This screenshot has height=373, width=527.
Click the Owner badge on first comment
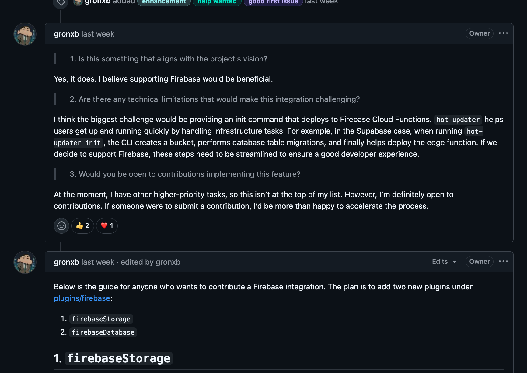[479, 33]
